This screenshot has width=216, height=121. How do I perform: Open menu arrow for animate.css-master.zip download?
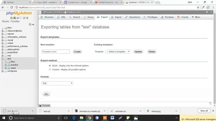(x=104, y=111)
